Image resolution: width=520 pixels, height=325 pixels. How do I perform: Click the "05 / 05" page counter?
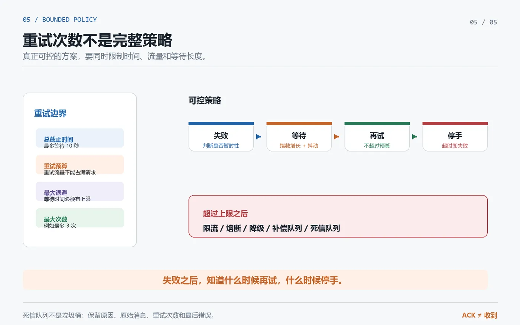pos(483,22)
